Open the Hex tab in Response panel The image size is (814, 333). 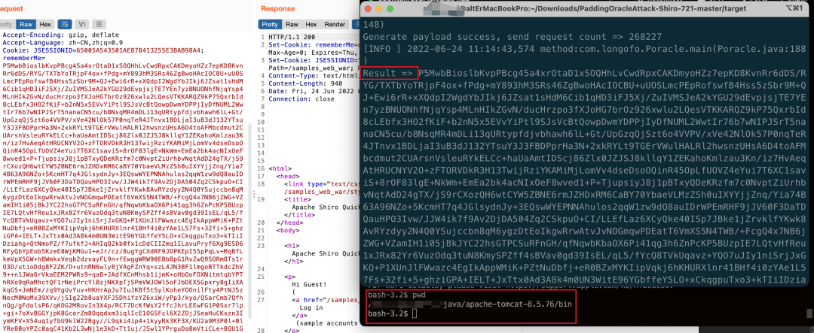[x=311, y=24]
